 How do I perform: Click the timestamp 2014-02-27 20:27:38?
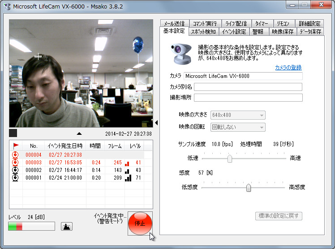tap(129, 134)
